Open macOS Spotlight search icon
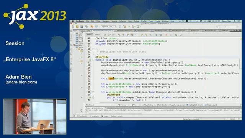 click(x=235, y=21)
